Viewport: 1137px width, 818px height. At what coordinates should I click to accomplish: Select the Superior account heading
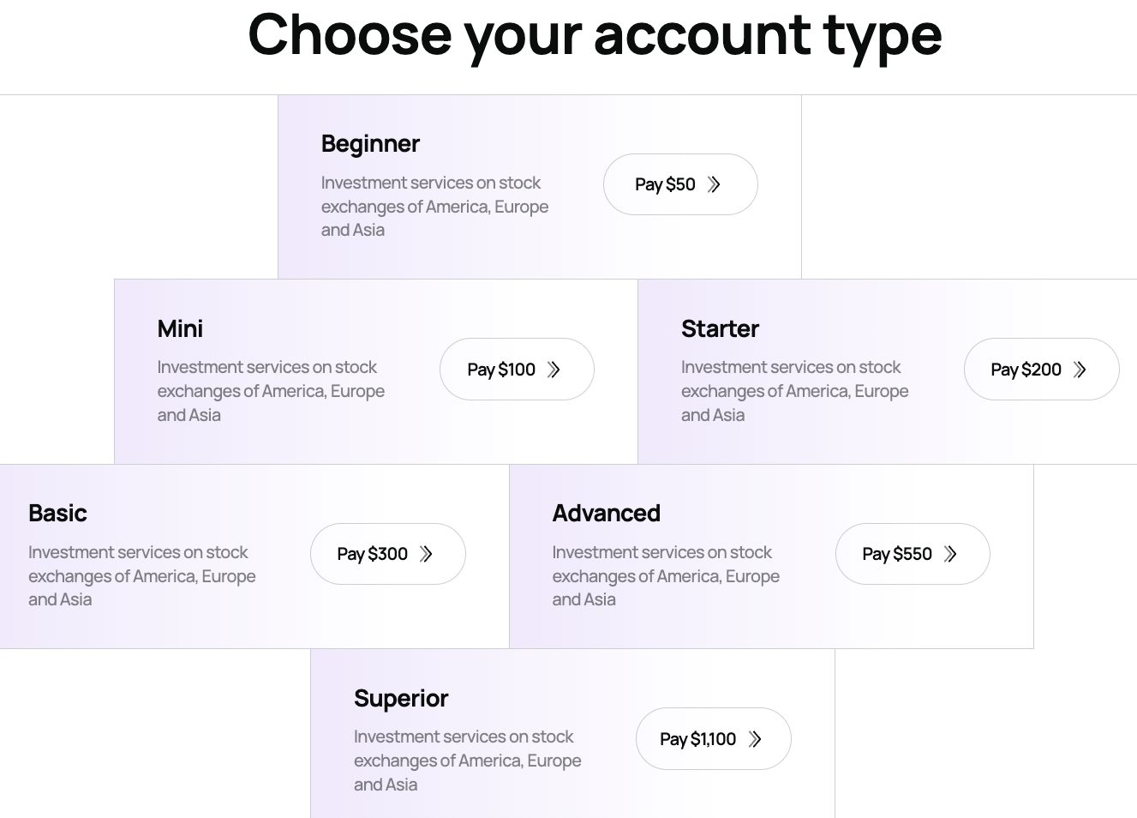click(401, 699)
